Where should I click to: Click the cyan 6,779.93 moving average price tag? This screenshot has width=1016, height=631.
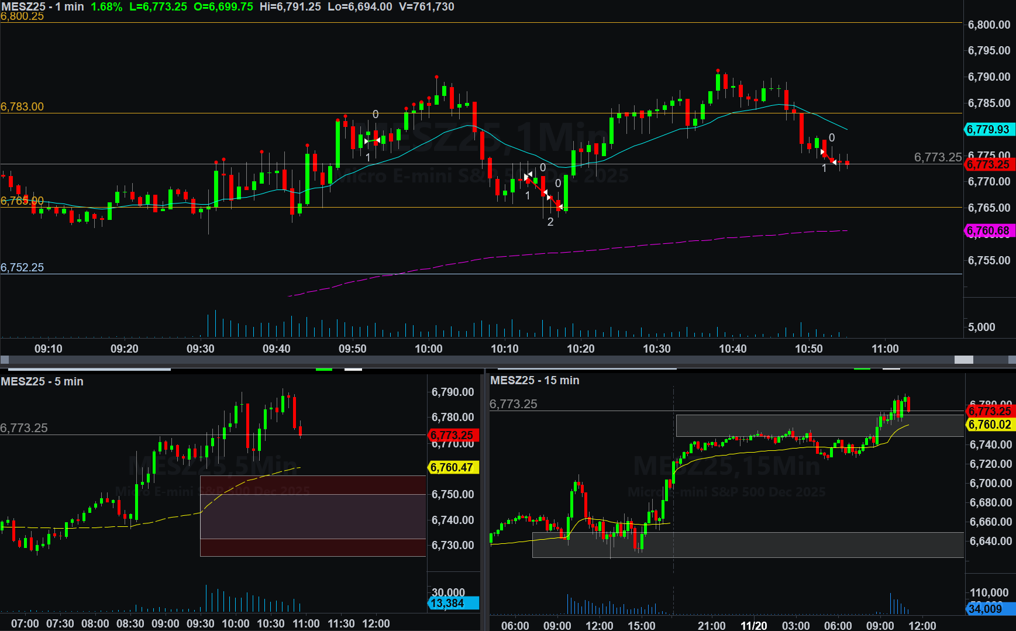988,129
